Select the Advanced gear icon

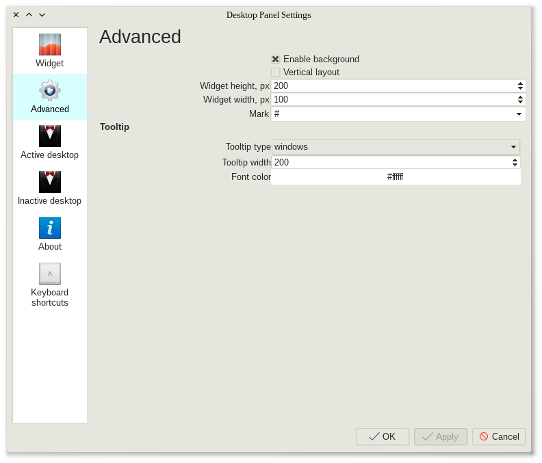click(50, 90)
